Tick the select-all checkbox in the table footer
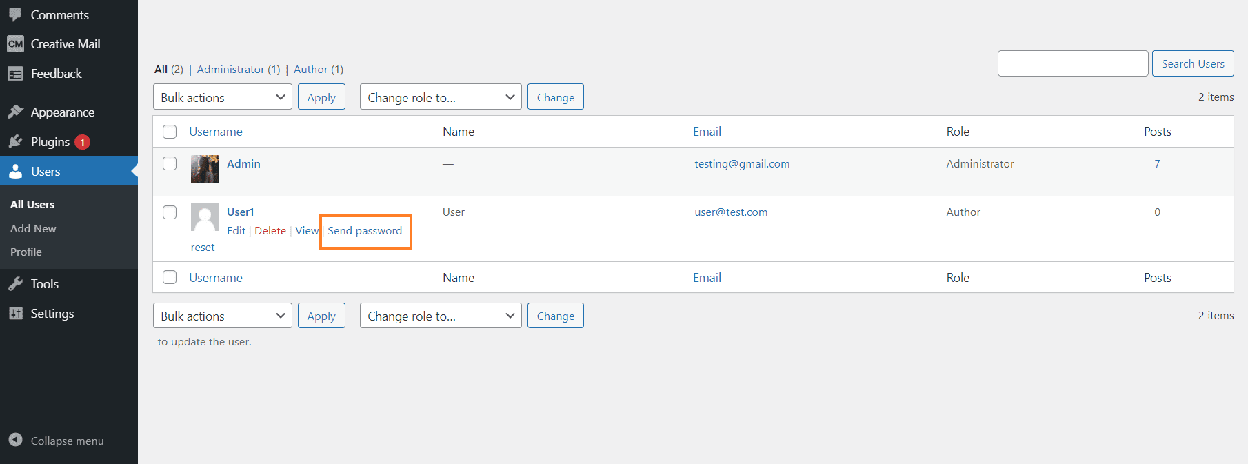Screen dimensions: 1248x464 click(x=170, y=277)
